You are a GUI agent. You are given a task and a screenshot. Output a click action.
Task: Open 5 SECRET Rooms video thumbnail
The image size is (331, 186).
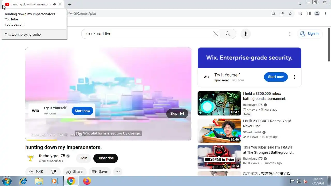(219, 131)
